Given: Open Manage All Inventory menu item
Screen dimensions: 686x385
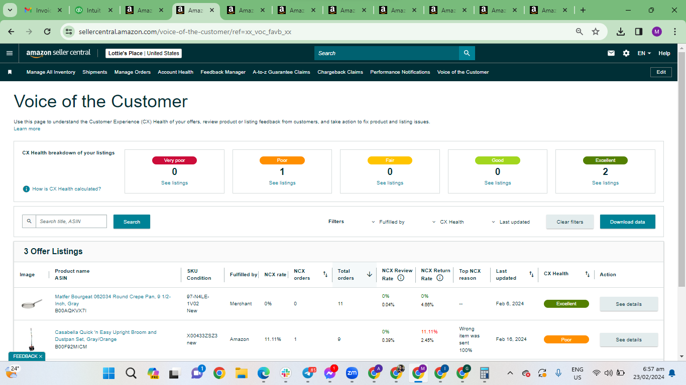Looking at the screenshot, I should [x=51, y=72].
